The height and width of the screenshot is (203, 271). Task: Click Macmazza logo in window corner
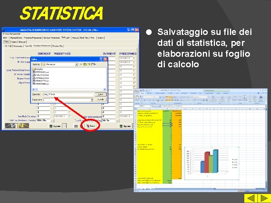(x=17, y=126)
